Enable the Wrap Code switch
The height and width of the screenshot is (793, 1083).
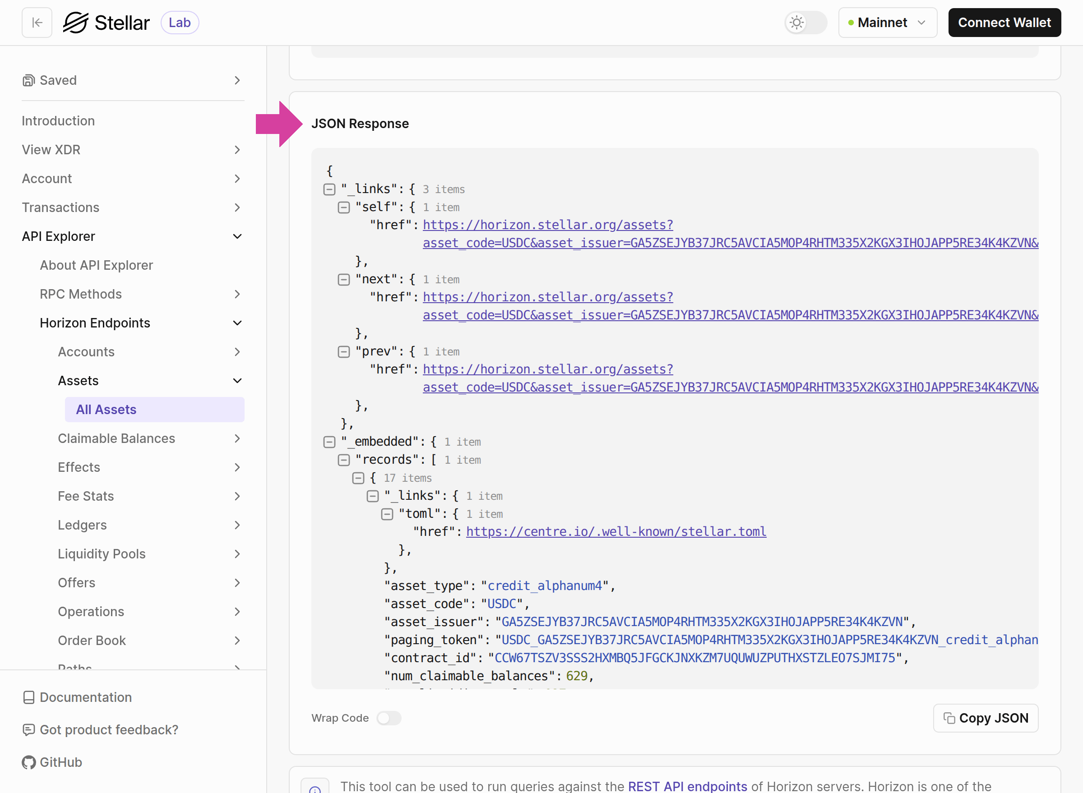point(389,718)
